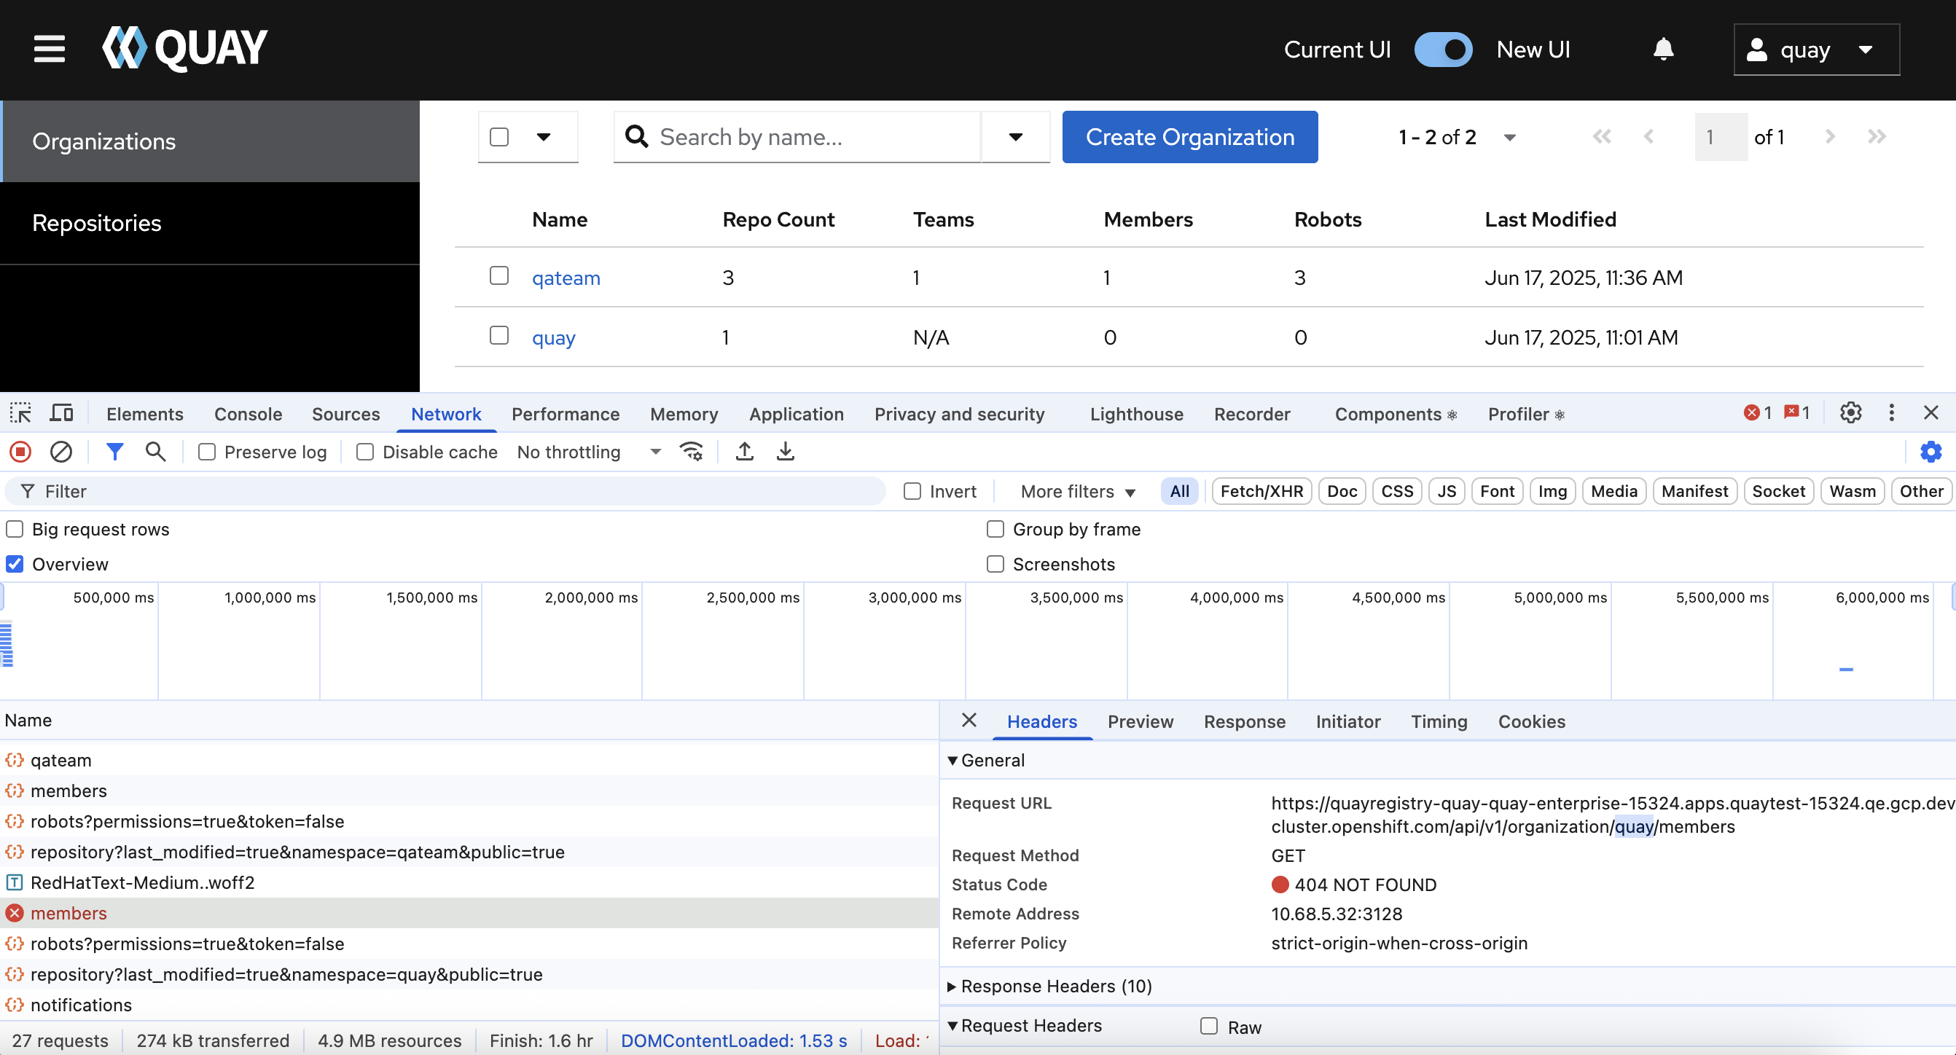
Task: Uncheck the Overview checkbox
Action: [x=15, y=564]
